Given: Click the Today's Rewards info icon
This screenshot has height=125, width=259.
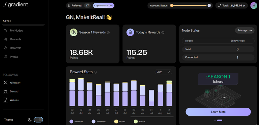Looking at the screenshot, I should (x=163, y=33).
